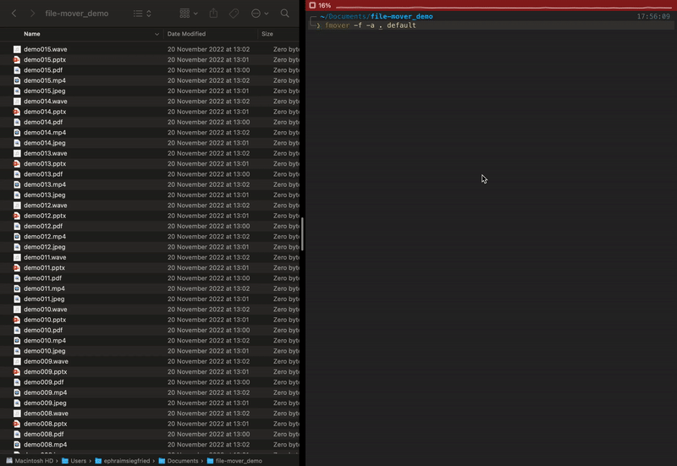
Task: Click the demo010.pptx PowerPoint icon
Action: click(x=17, y=320)
